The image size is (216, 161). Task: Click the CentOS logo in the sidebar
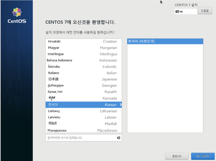[17, 15]
